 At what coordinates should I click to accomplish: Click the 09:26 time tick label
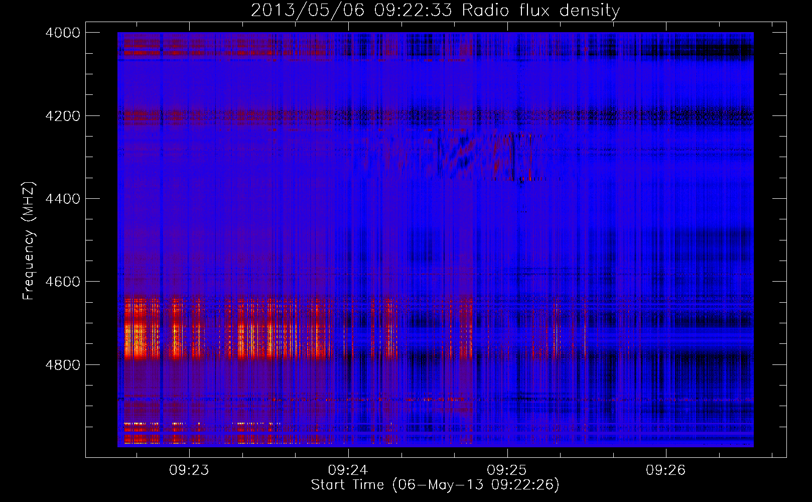coord(665,470)
